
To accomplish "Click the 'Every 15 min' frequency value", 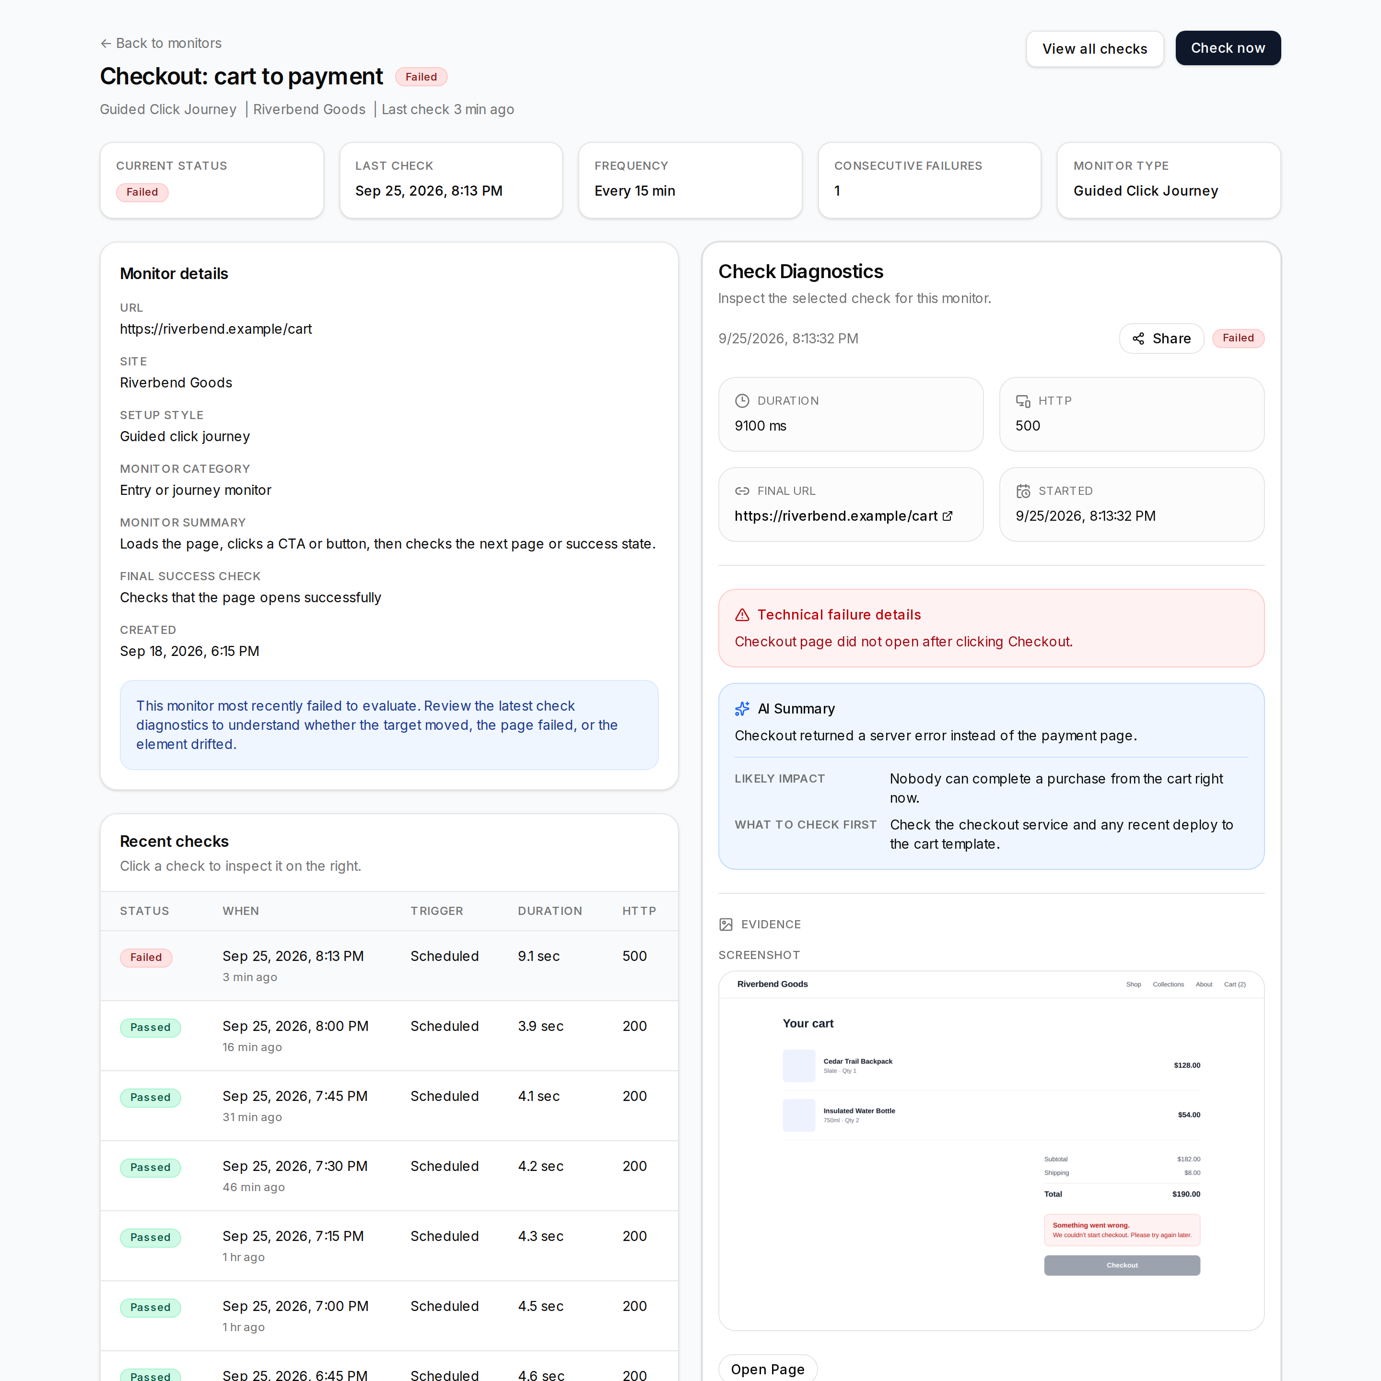I will [x=635, y=191].
